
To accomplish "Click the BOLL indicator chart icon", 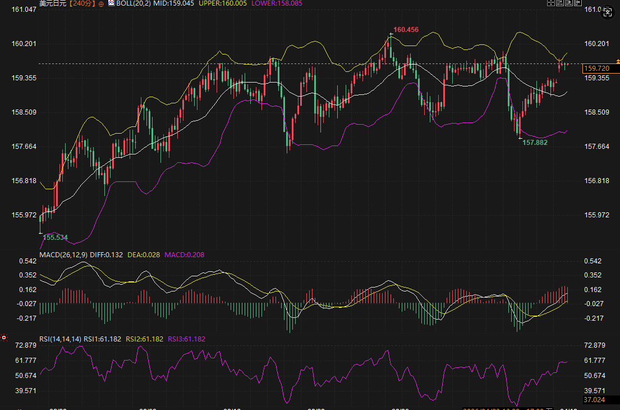I will click(x=111, y=3).
